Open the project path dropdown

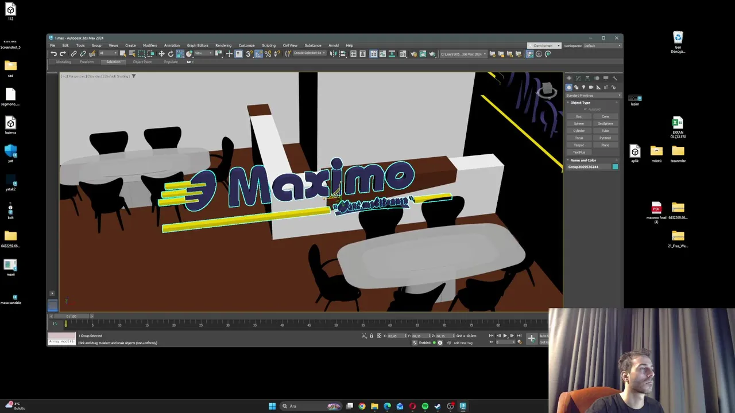[463, 54]
